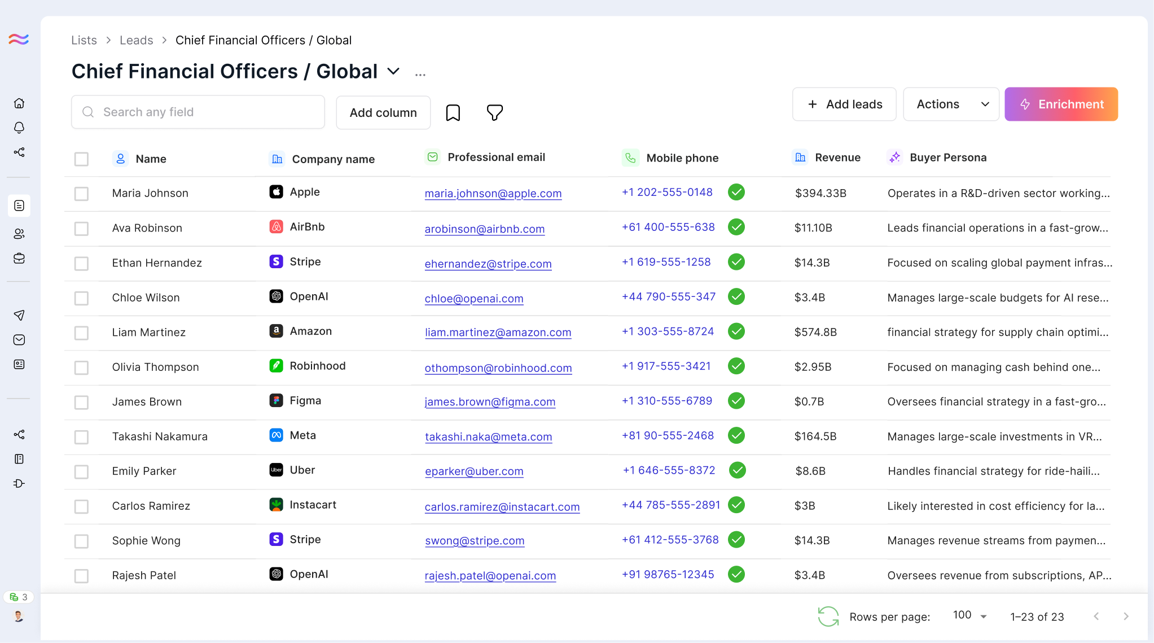The width and height of the screenshot is (1154, 643).
Task: Go to Lists breadcrumb
Action: 84,40
